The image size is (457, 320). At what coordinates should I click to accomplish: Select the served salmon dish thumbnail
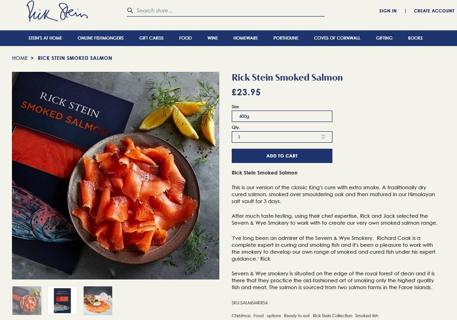point(98,301)
